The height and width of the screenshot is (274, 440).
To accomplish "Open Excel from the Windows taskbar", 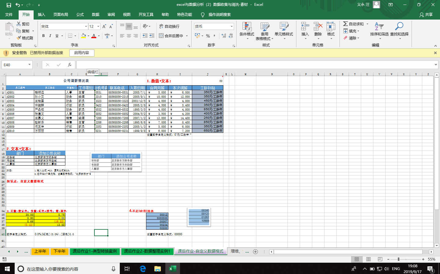I will [172, 269].
